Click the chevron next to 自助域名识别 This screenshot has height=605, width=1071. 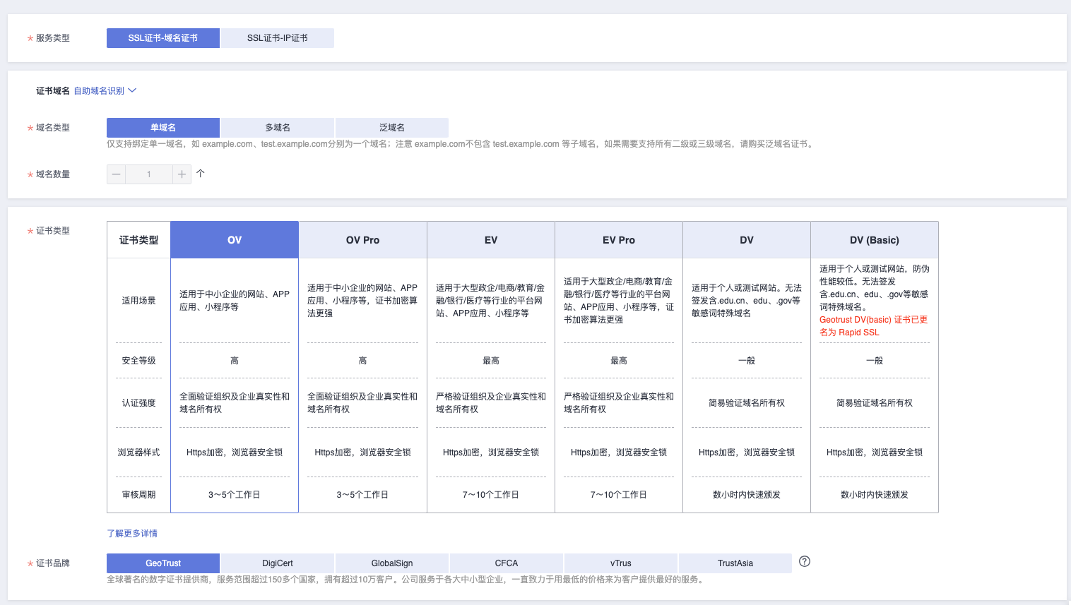click(x=132, y=90)
